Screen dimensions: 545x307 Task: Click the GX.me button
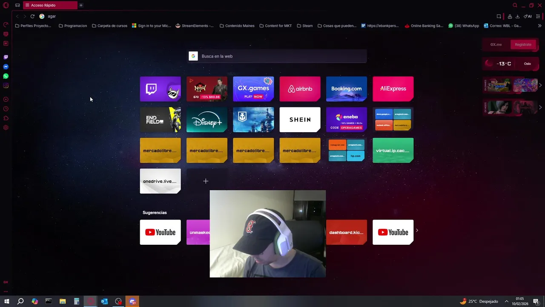click(x=496, y=44)
